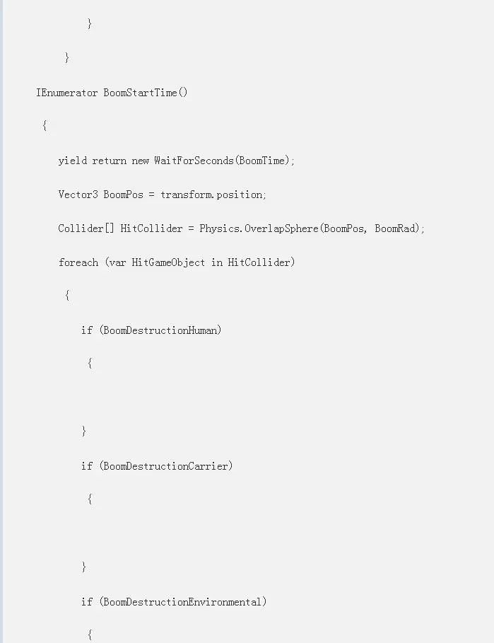Click the yield return new WaitForSeconds line

[177, 161]
